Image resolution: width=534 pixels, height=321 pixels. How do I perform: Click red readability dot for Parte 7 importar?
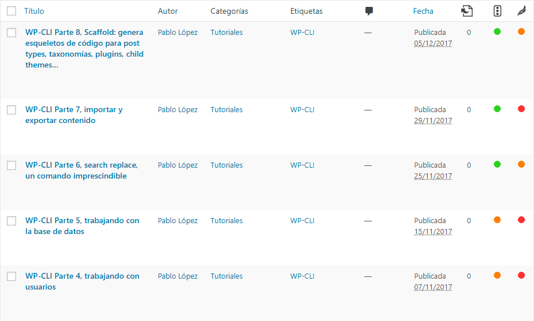point(521,109)
